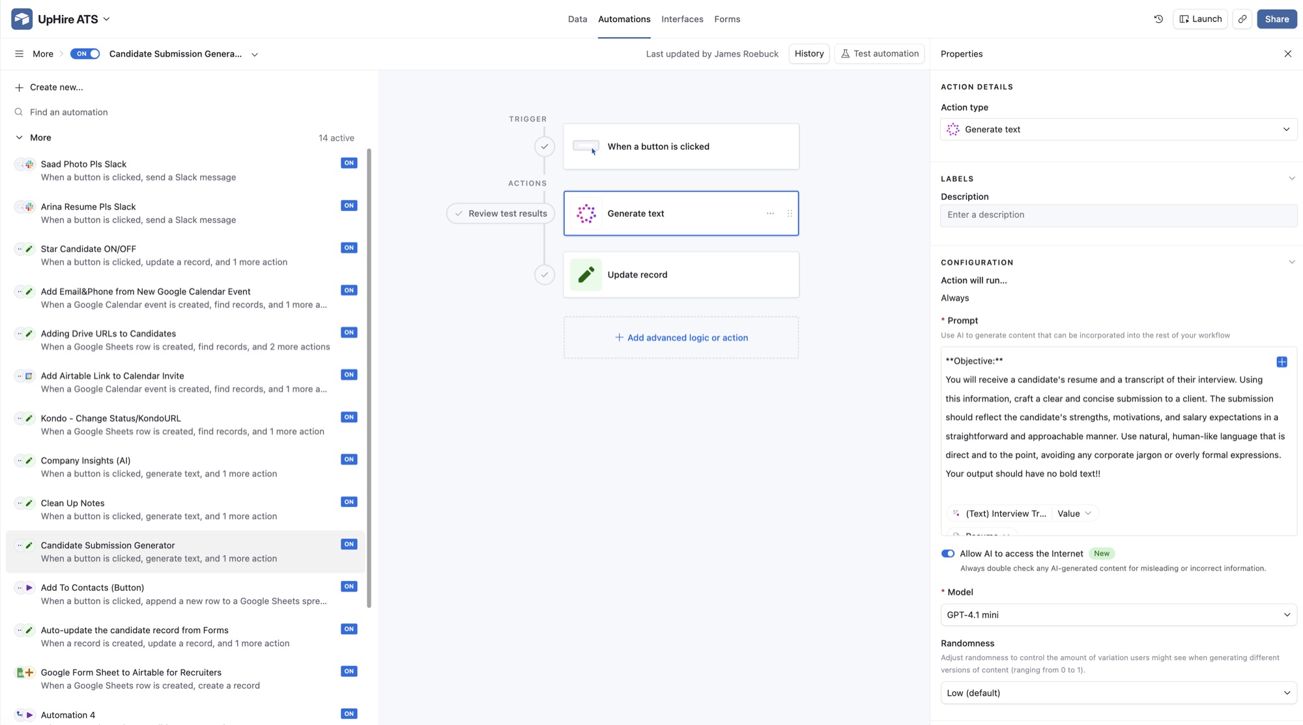Toggle ON badge for Saad Photo Pls Slack

[349, 163]
